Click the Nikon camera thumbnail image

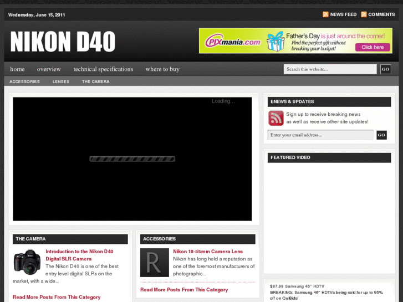point(27,262)
